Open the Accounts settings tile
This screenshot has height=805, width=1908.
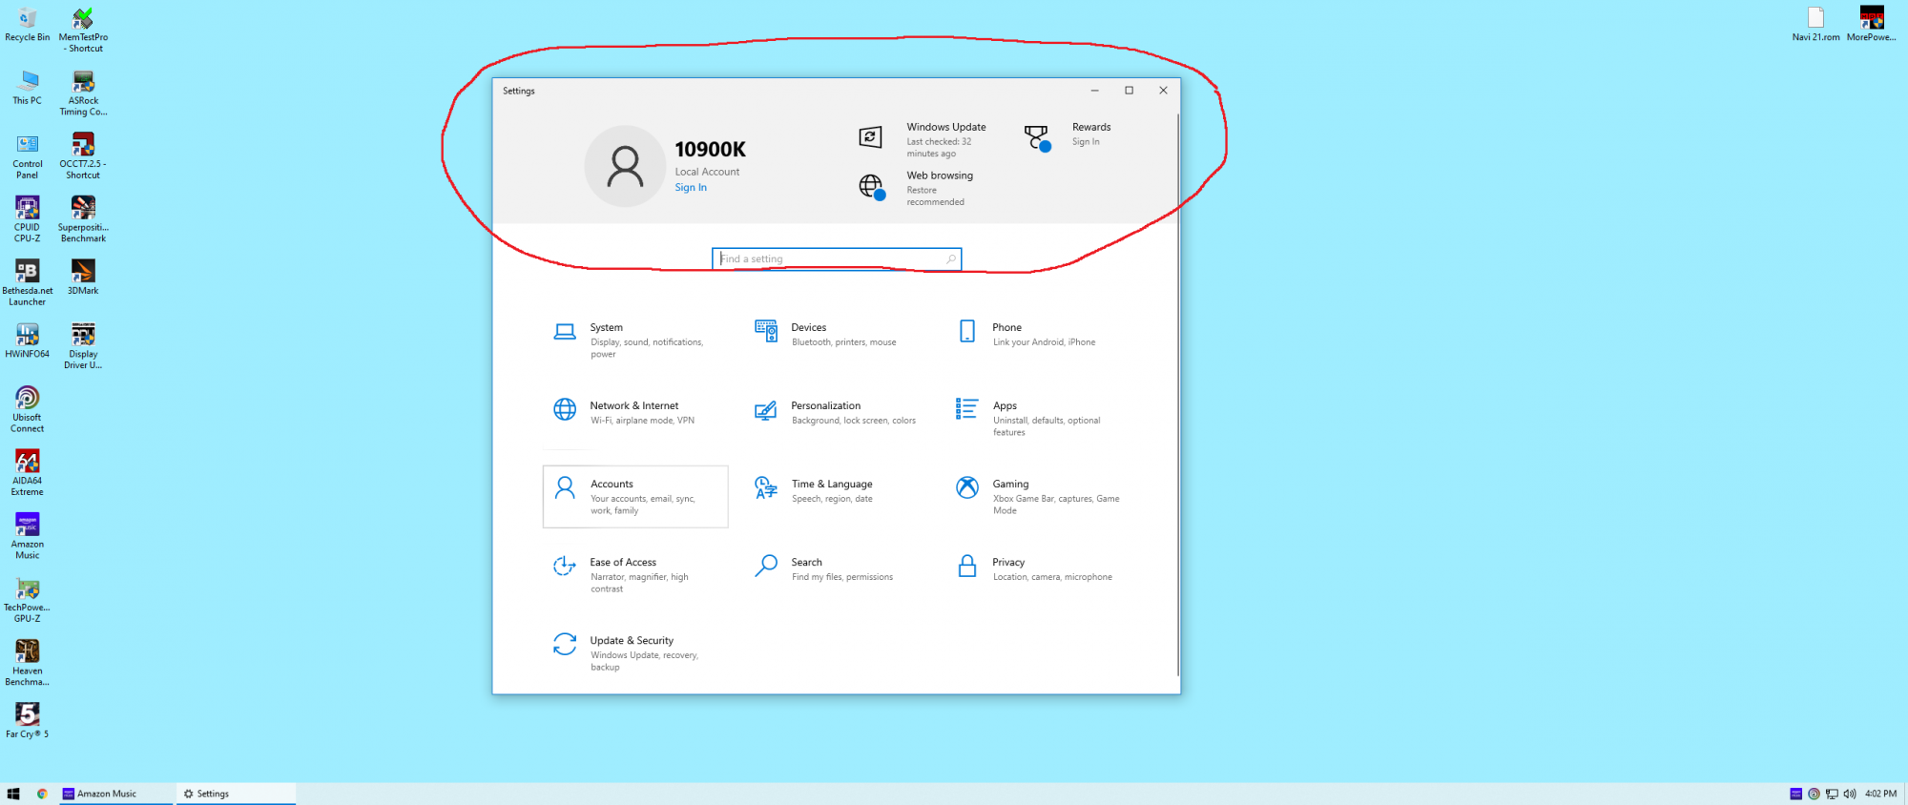634,496
